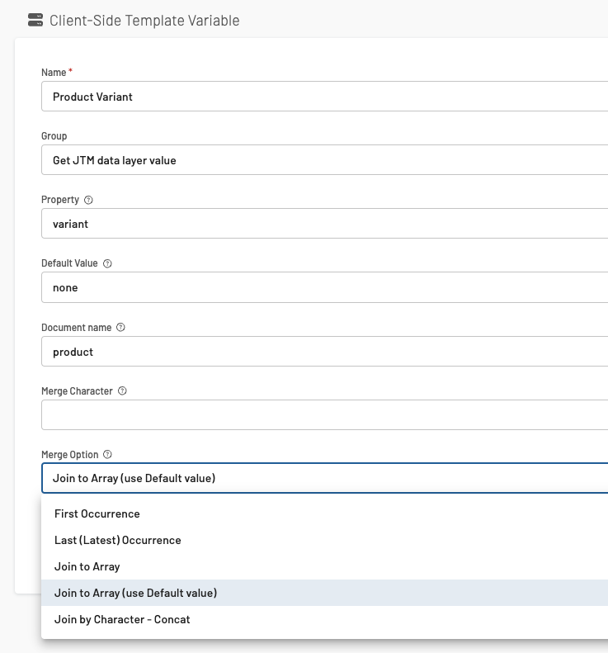This screenshot has width=608, height=653.
Task: Edit the Property field containing variant
Action: [x=324, y=224]
